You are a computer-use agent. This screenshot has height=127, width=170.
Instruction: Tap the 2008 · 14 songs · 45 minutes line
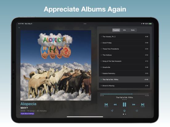pos(34,111)
